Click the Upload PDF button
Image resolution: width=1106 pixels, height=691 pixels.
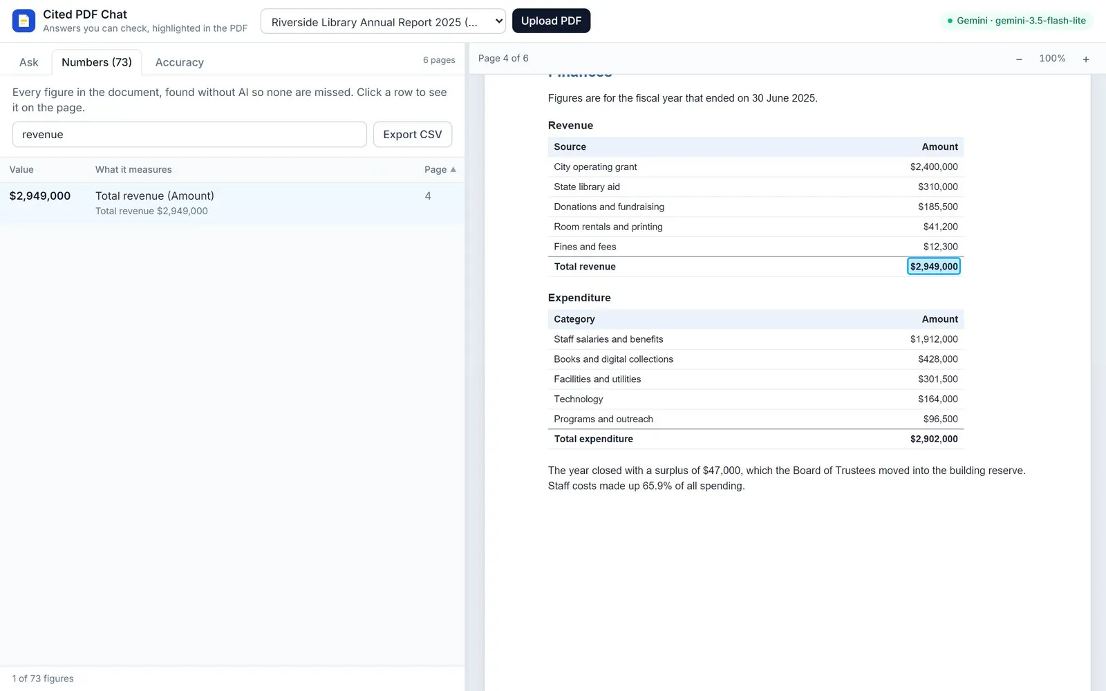tap(551, 21)
